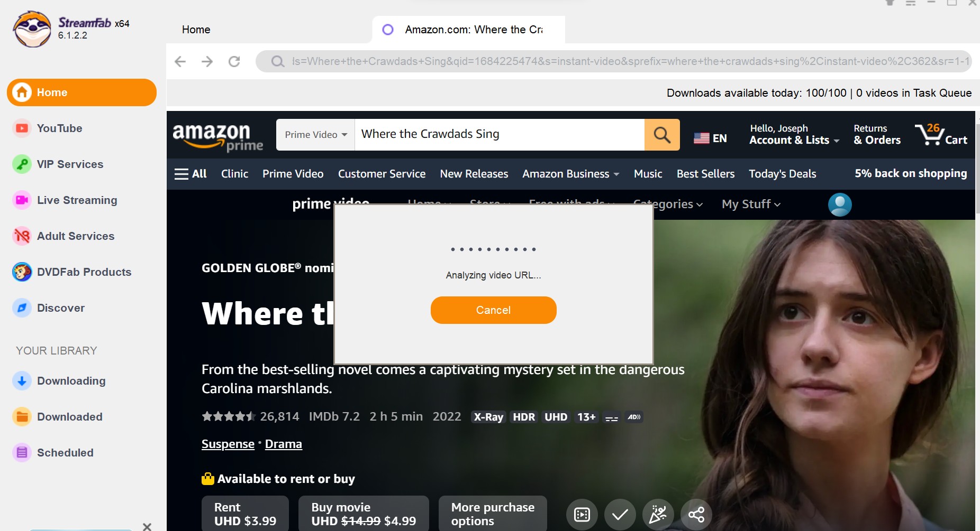
Task: Start a Watch Party
Action: click(x=658, y=514)
